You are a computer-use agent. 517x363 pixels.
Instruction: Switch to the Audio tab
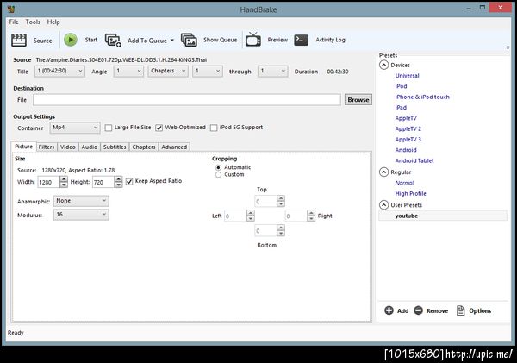(x=90, y=147)
